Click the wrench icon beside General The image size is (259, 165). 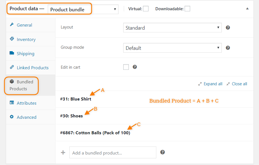12,25
